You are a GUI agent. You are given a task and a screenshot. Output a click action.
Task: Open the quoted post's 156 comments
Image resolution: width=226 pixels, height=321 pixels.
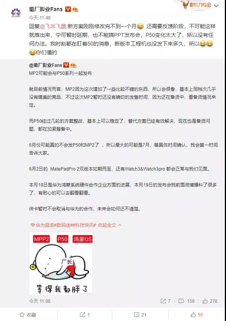coord(186,301)
